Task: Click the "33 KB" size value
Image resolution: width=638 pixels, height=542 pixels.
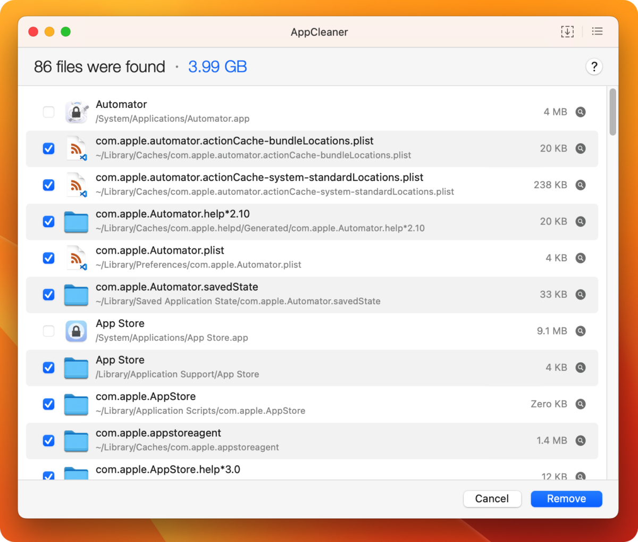Action: [553, 295]
